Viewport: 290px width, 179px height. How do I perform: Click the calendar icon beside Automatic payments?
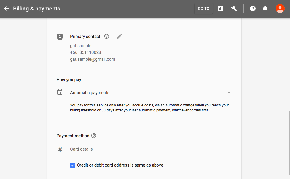[60, 92]
